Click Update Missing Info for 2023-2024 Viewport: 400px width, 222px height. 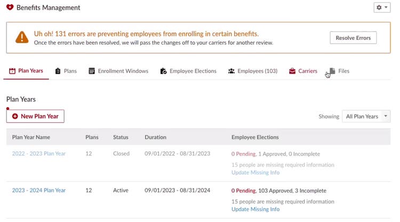pos(255,209)
